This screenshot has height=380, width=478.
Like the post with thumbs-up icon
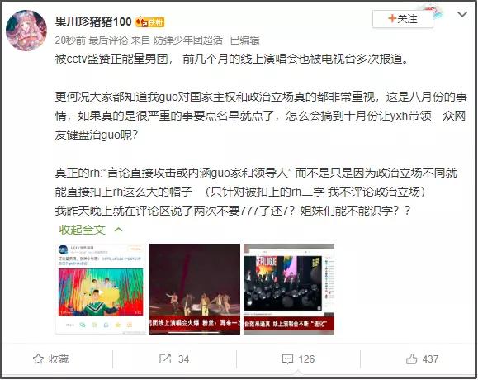pyautogui.click(x=411, y=359)
